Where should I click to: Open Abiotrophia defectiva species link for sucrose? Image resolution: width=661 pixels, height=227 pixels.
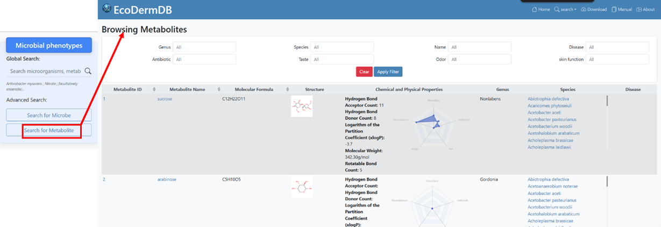coord(548,99)
